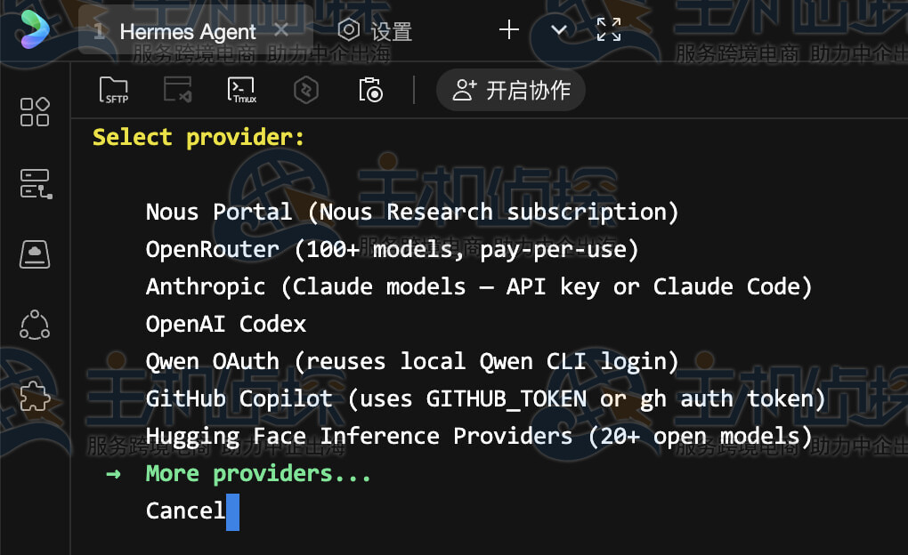Click the disabled folder-link toolbar icon
Image resolution: width=908 pixels, height=555 pixels.
coord(177,90)
